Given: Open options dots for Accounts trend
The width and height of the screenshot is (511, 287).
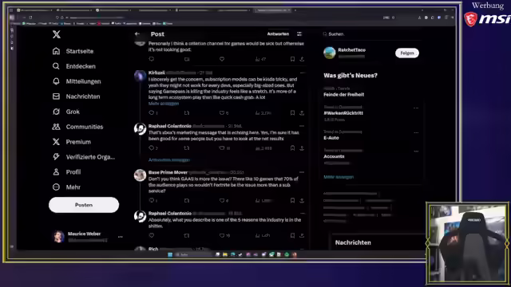Looking at the screenshot, I should pyautogui.click(x=416, y=151).
